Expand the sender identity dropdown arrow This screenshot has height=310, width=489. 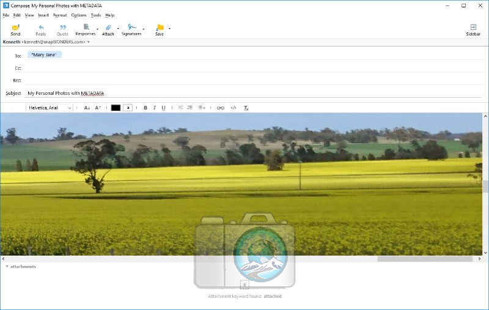pos(89,42)
